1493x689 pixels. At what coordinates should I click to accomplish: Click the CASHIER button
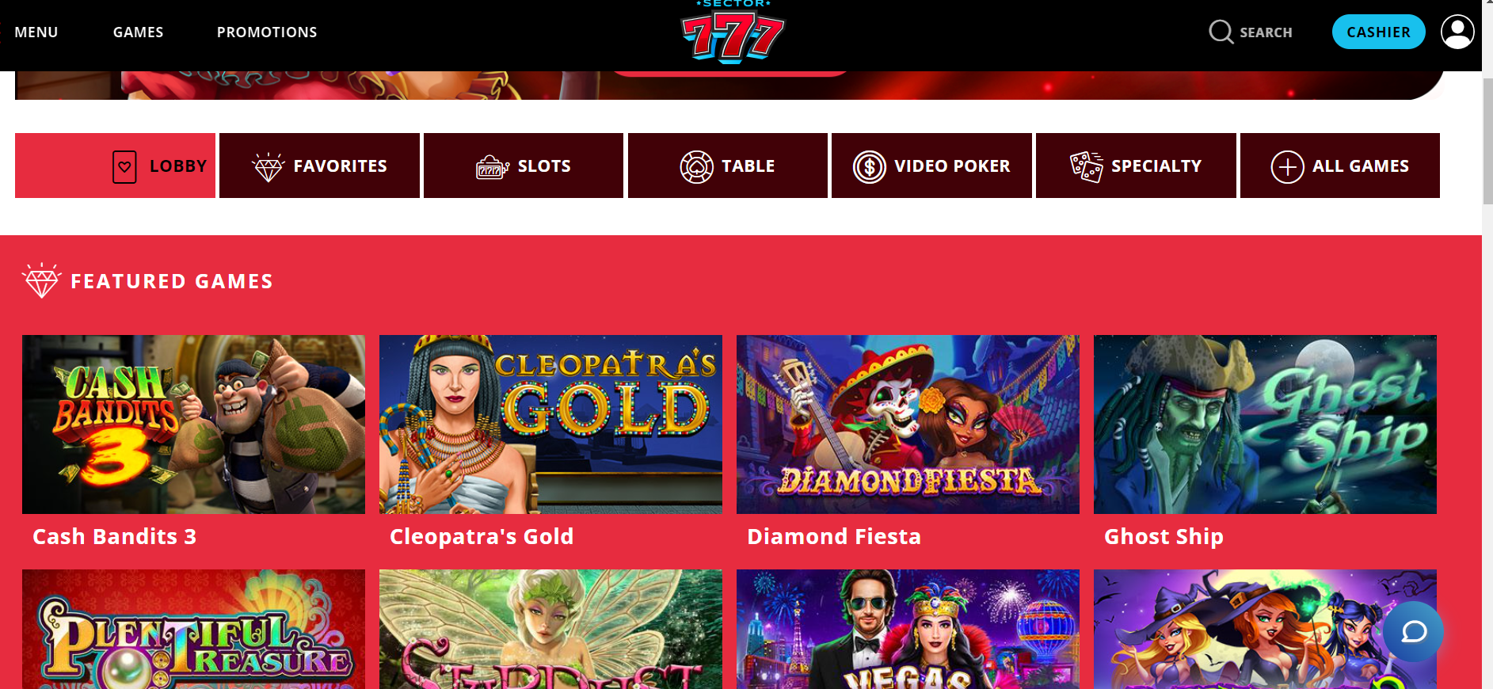(x=1378, y=32)
